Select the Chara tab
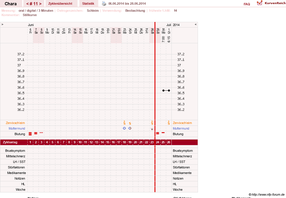Screen dimensions: 286x198 (x=10, y=4)
